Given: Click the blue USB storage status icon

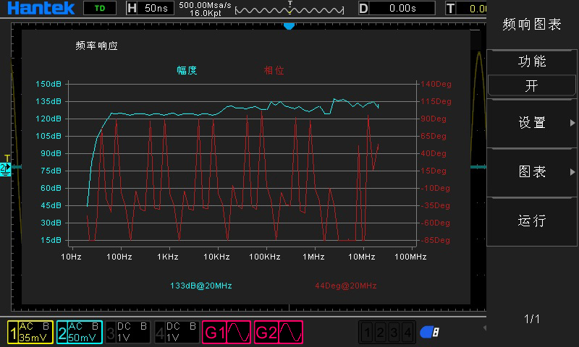Looking at the screenshot, I should click(x=430, y=333).
